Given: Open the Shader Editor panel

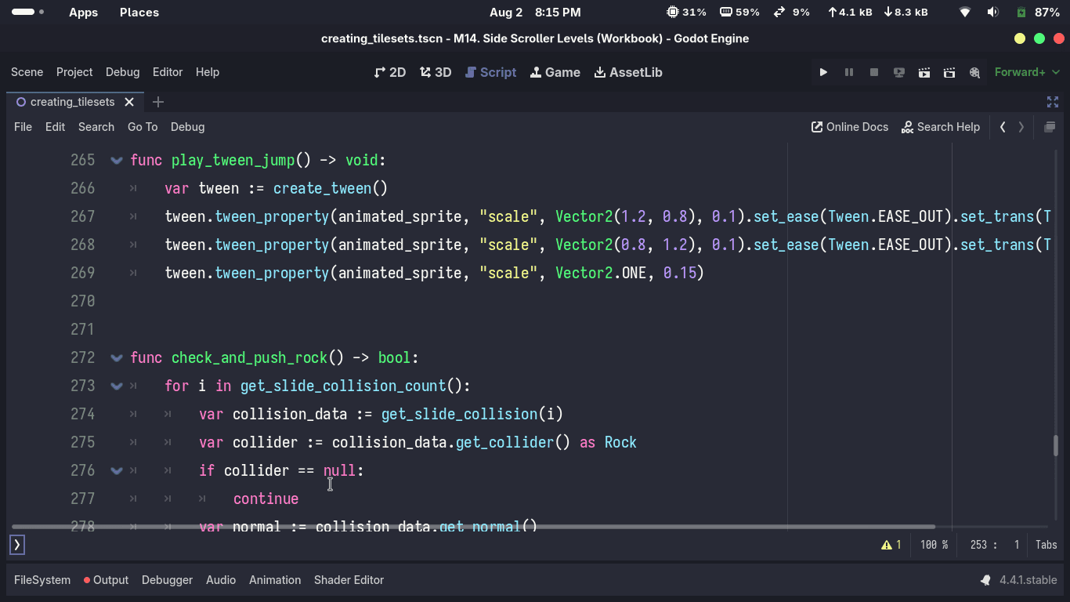Looking at the screenshot, I should pyautogui.click(x=349, y=580).
